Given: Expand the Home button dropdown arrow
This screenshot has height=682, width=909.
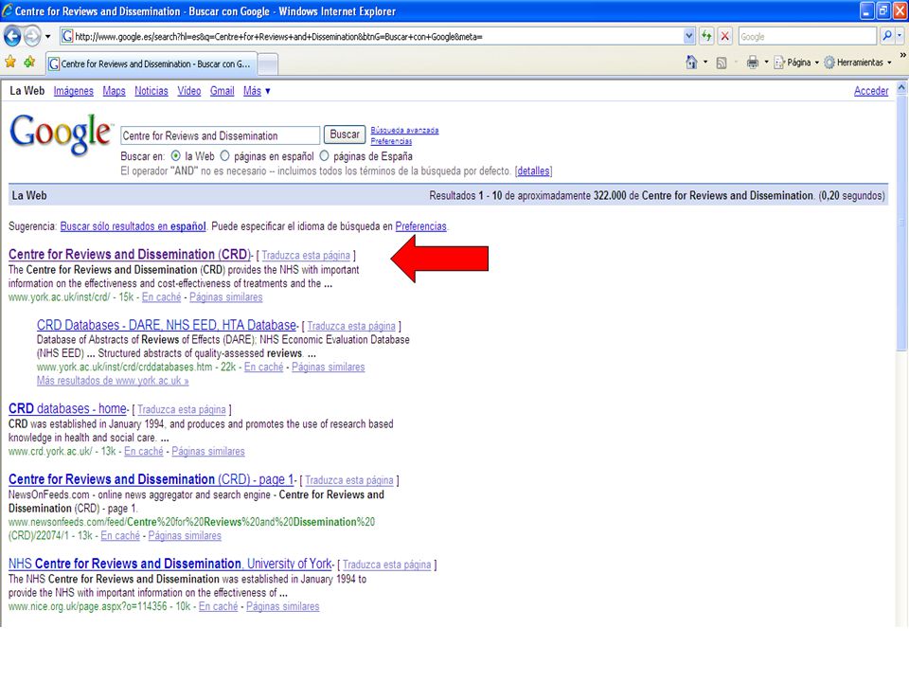Looking at the screenshot, I should 705,63.
